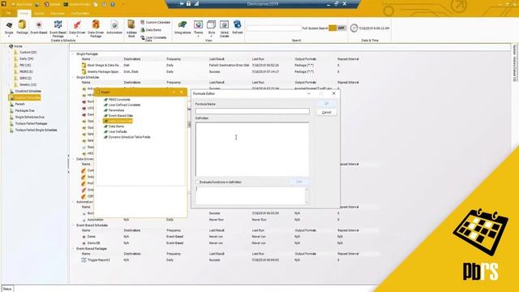The image size is (519, 292).
Task: Open the Data-Driven Package tool
Action: pos(96,29)
